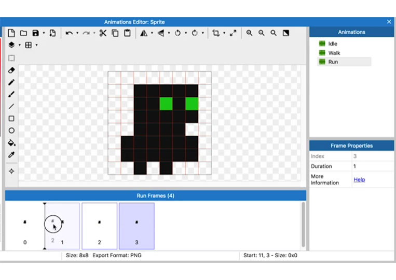This screenshot has width=396, height=280.
Task: Edit the Duration value field
Action: [373, 166]
